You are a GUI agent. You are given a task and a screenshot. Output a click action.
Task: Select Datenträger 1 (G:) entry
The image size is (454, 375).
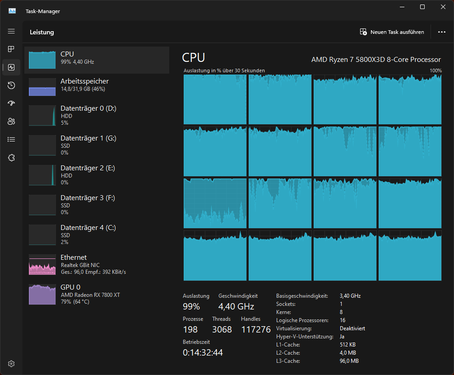pyautogui.click(x=97, y=145)
